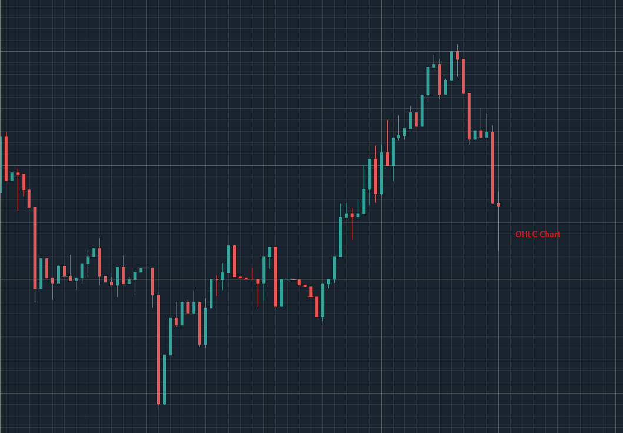Click the small final red candle at far right
The image size is (623, 433).
pyautogui.click(x=498, y=205)
